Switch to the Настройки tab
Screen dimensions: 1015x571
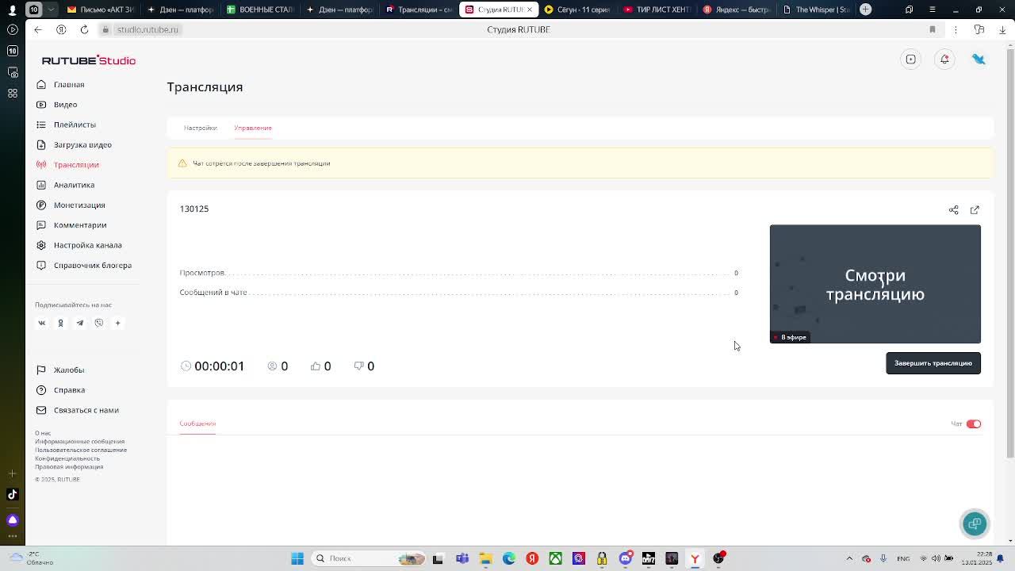[201, 128]
